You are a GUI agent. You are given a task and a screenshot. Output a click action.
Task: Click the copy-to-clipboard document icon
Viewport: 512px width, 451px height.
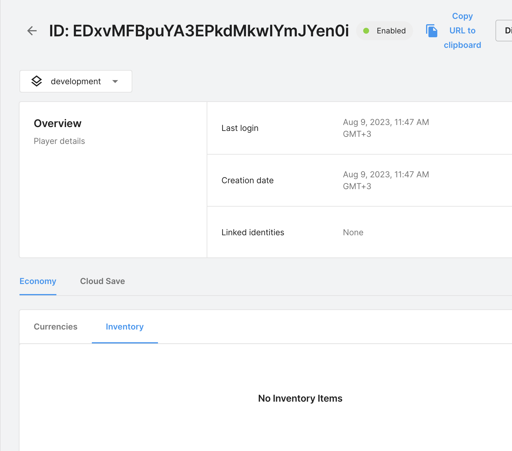point(432,31)
